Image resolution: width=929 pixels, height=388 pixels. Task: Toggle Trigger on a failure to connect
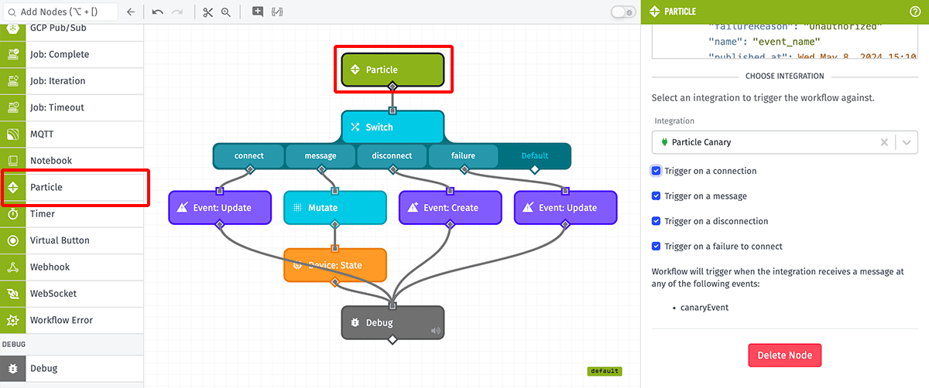656,247
